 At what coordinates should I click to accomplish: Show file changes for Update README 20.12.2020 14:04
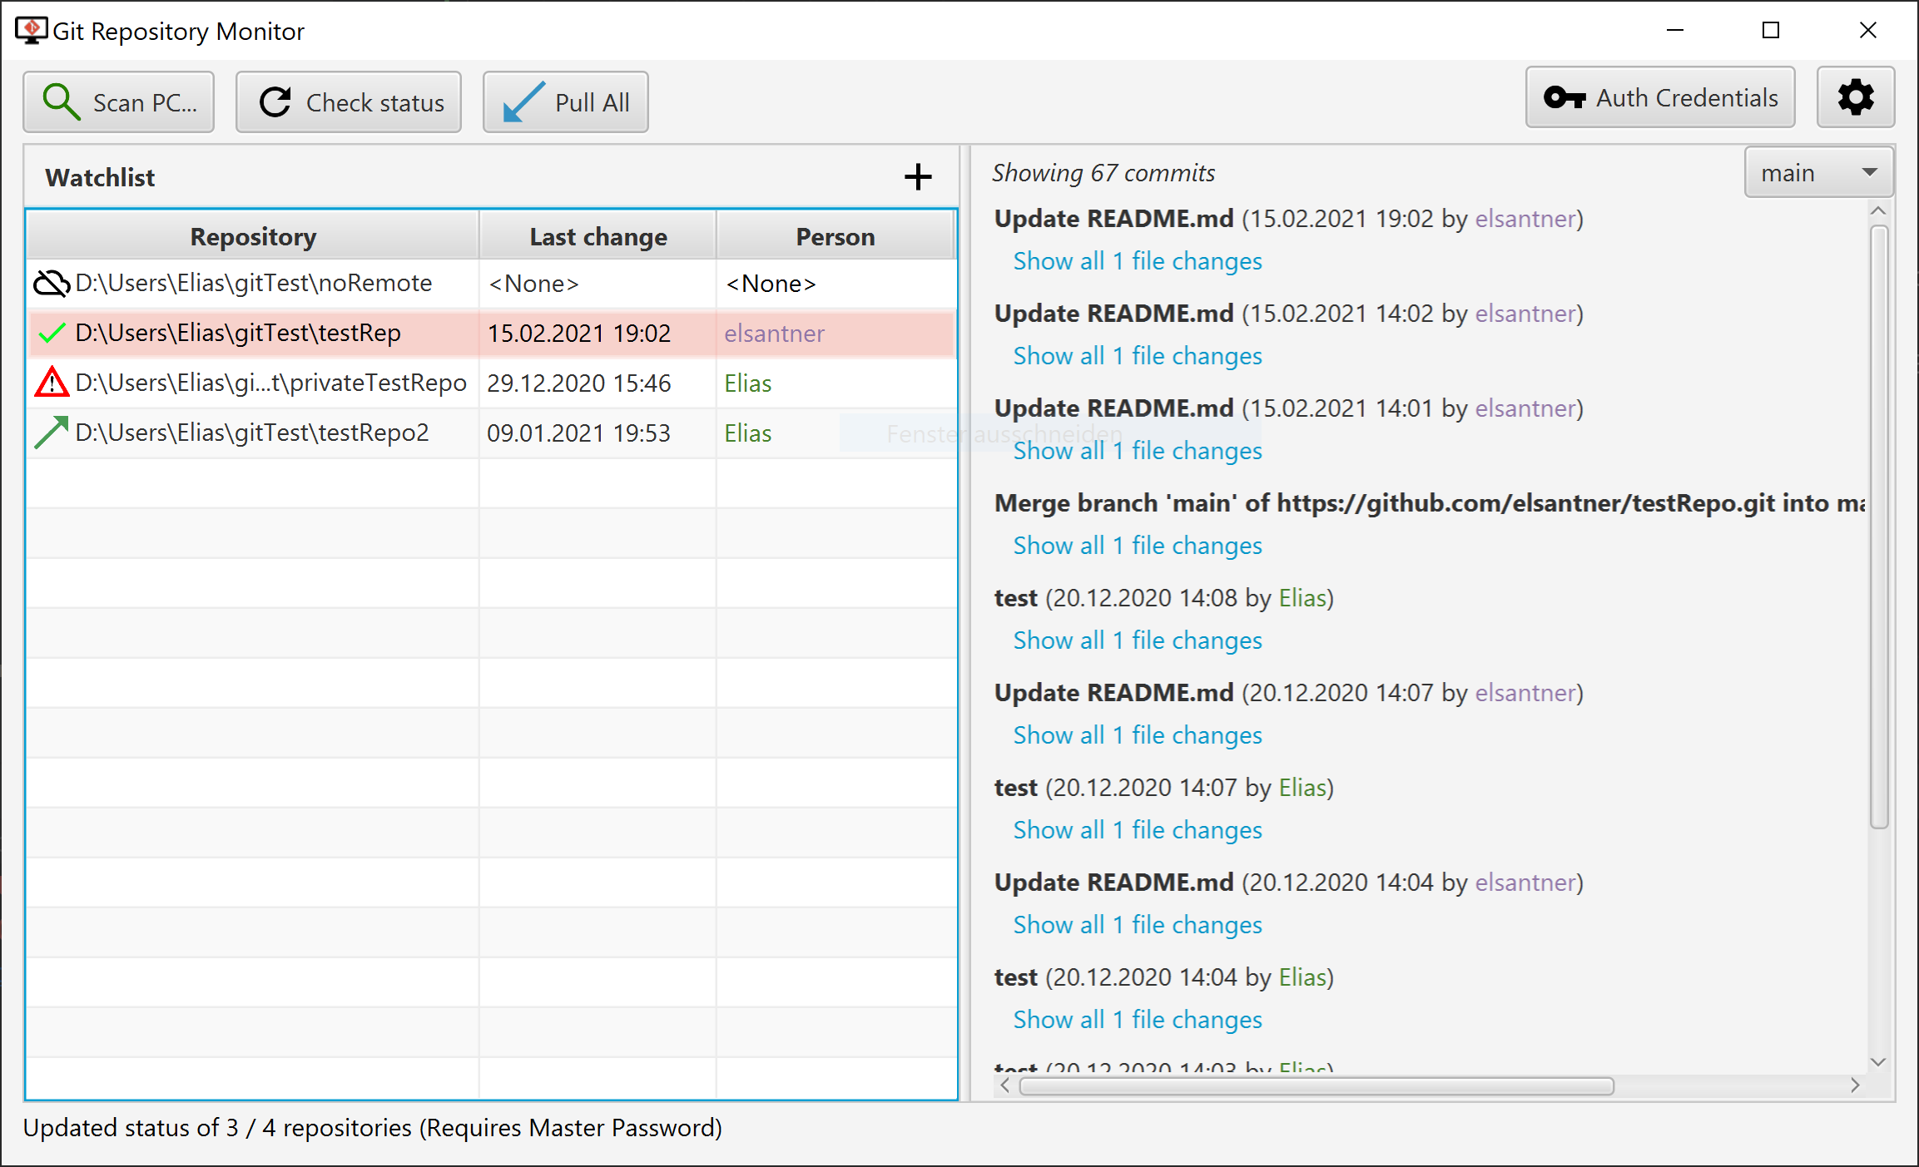pos(1138,925)
